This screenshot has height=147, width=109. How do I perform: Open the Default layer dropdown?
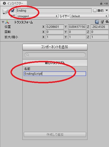pos(89,16)
